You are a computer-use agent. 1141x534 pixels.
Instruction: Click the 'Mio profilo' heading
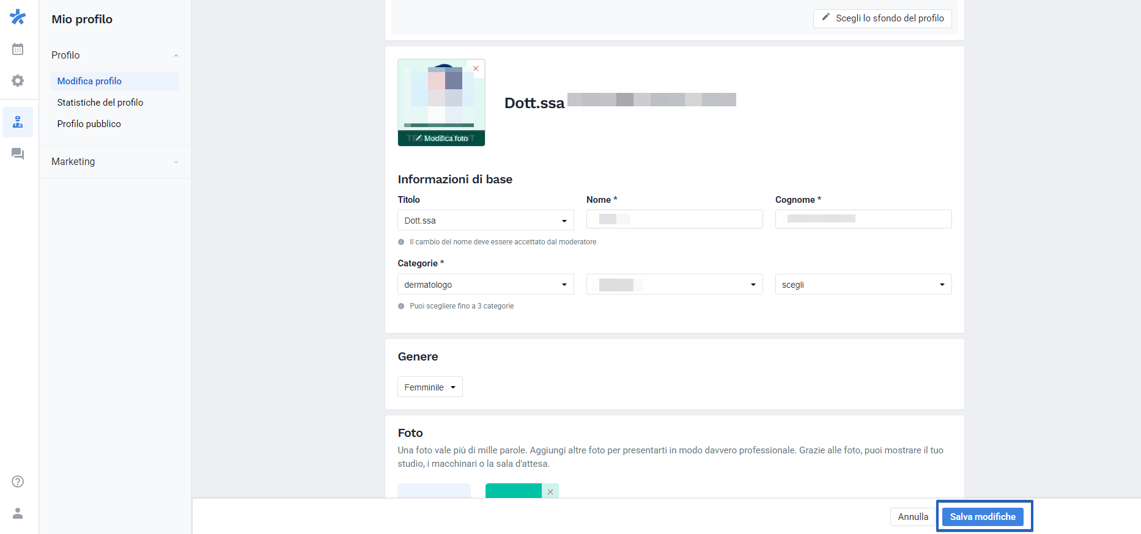[x=82, y=19]
